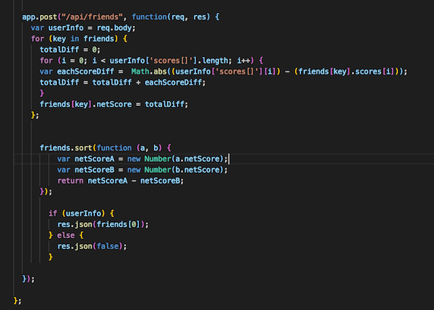Click the i++ increment in the loop

coord(243,60)
